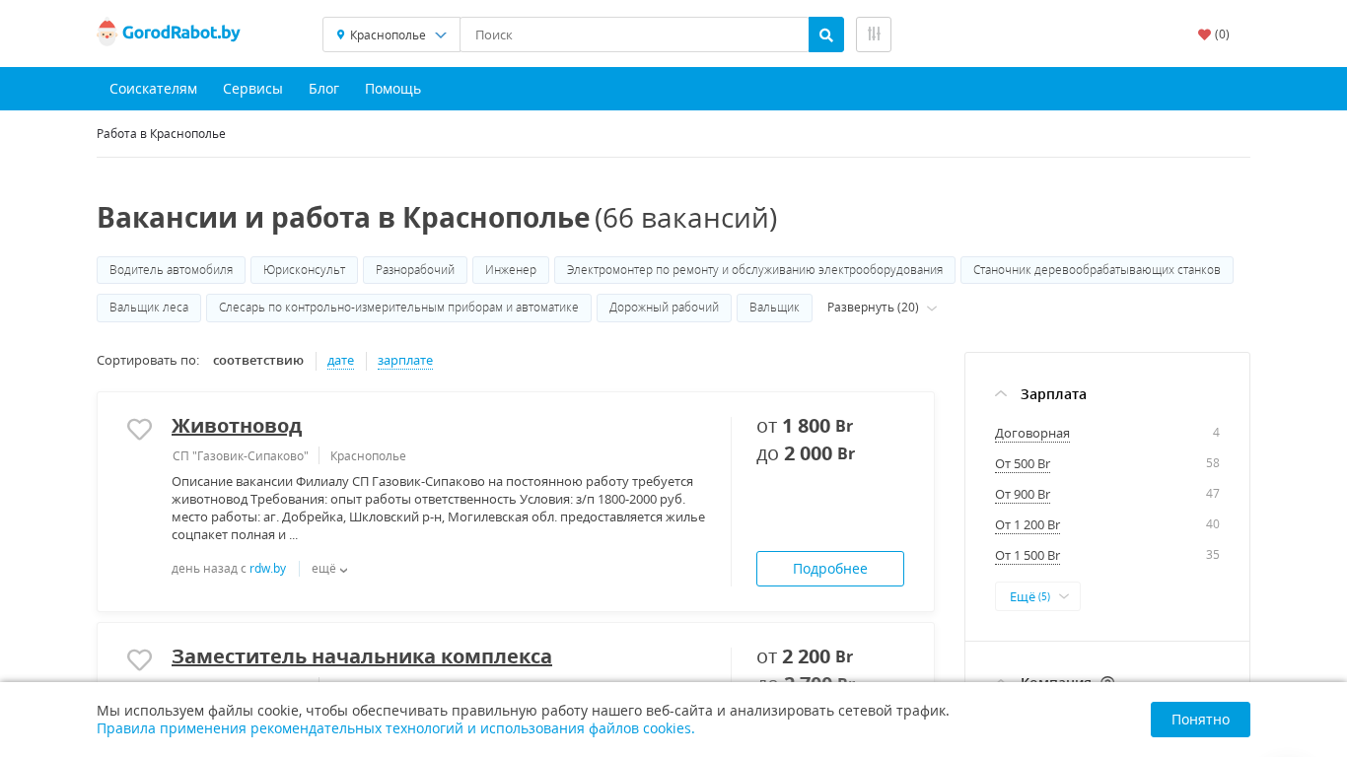Click the Работа в Краснополье breadcrumb
Screen dimensions: 1347x757
click(x=161, y=134)
